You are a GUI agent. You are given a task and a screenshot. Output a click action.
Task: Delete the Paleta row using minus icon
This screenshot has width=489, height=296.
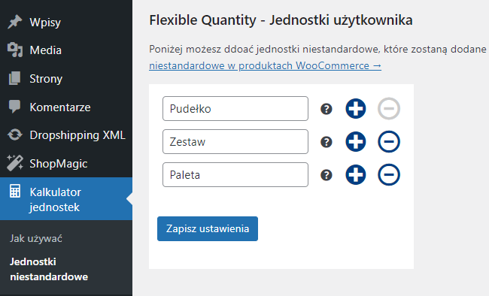tap(389, 175)
